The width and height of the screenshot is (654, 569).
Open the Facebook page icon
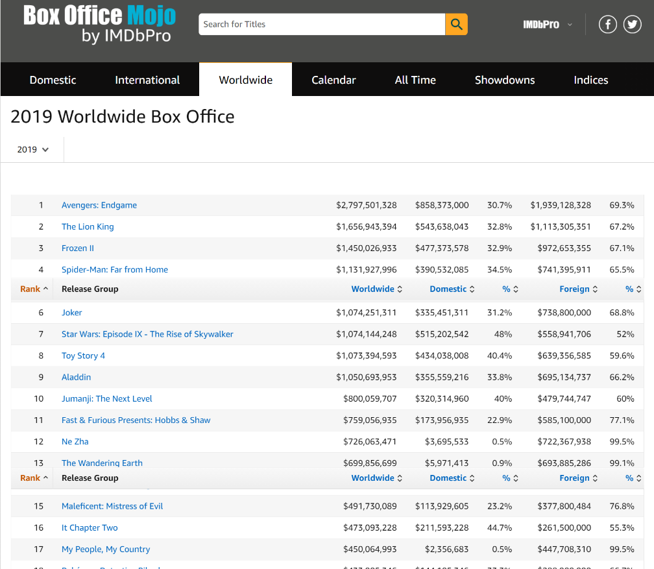(608, 24)
